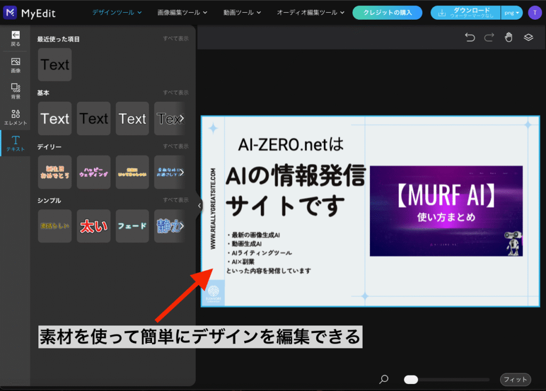Show more デイリー text styles arrow
The image size is (546, 391).
(182, 172)
